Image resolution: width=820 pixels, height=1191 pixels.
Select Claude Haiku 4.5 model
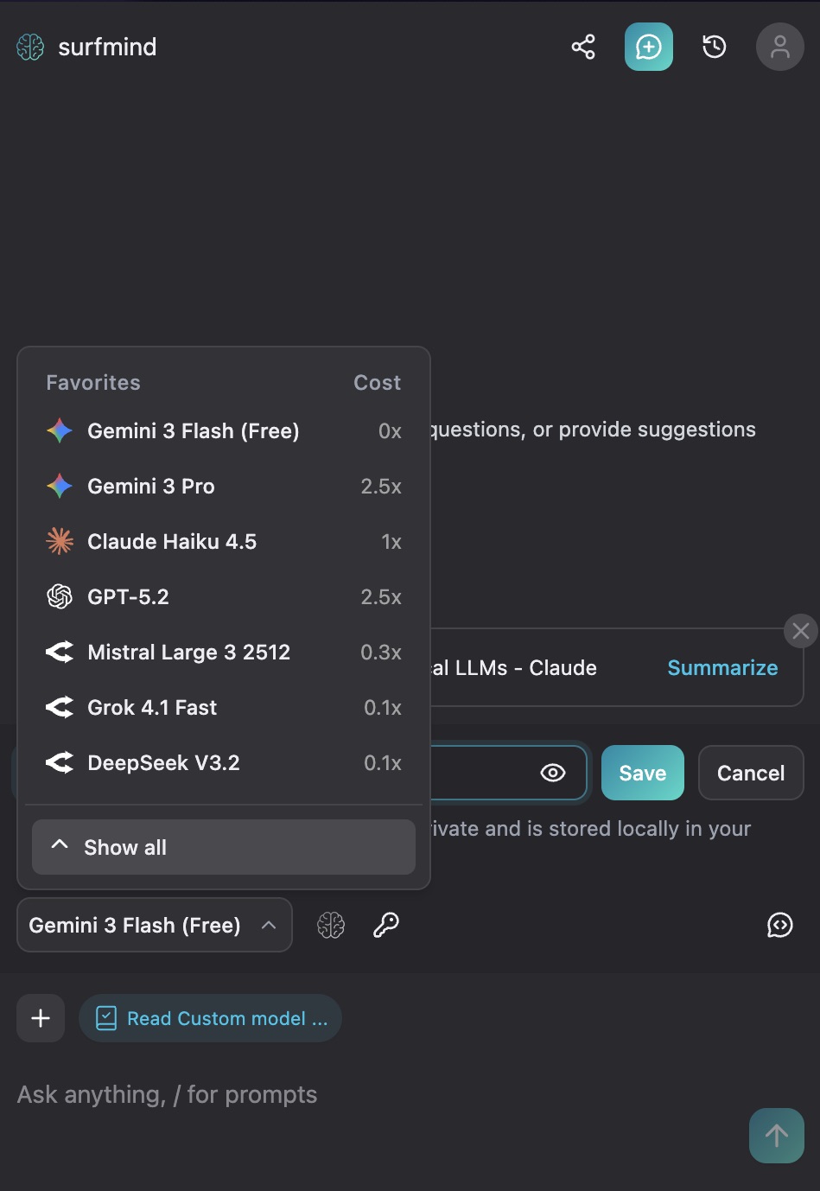pos(173,541)
